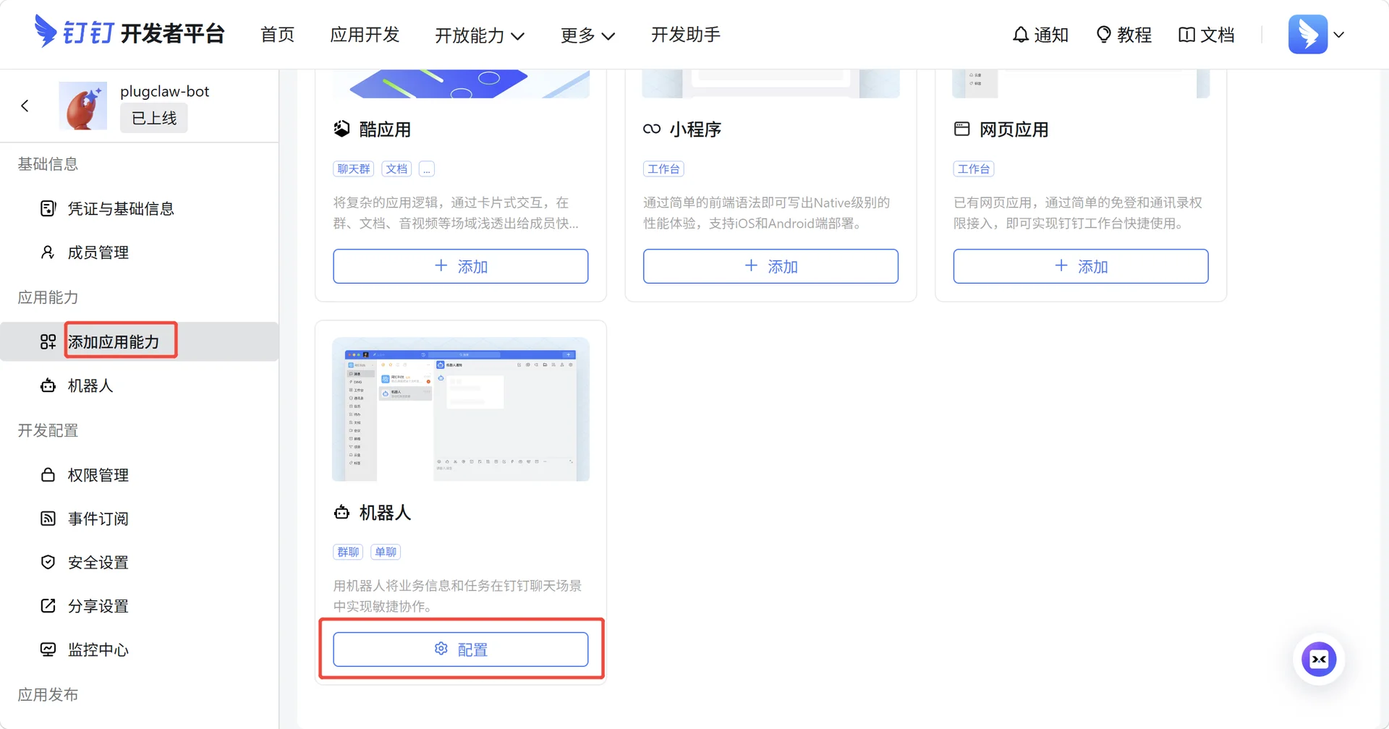Expand the ... more tags on 酷应用
The image size is (1389, 729).
point(427,169)
